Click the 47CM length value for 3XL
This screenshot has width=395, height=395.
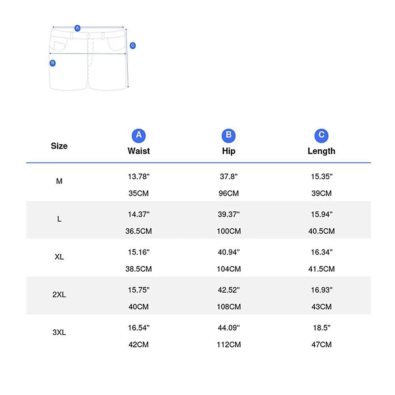(321, 344)
